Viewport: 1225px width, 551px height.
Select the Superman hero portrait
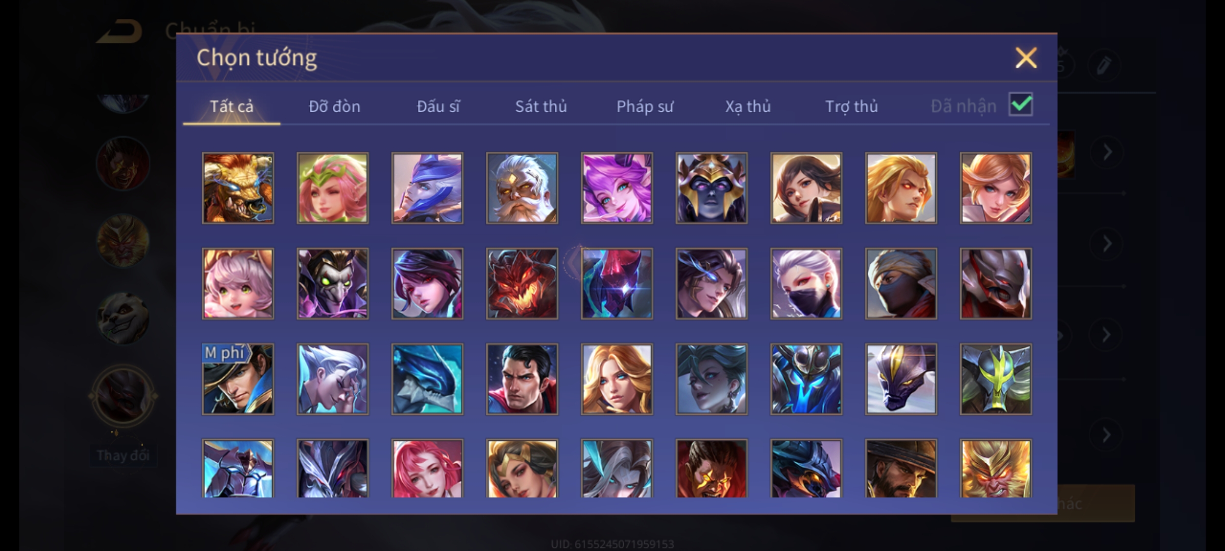coord(522,379)
